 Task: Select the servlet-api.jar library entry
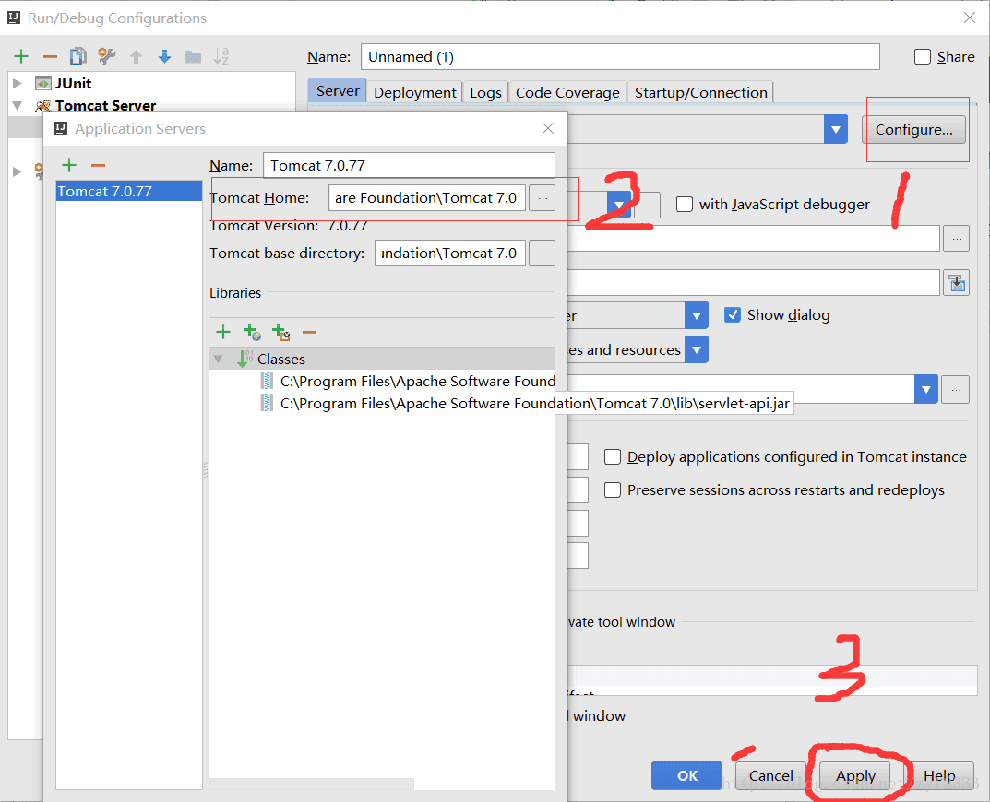point(525,403)
